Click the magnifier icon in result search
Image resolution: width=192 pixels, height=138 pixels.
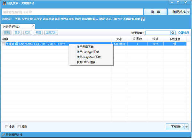(x=173, y=33)
